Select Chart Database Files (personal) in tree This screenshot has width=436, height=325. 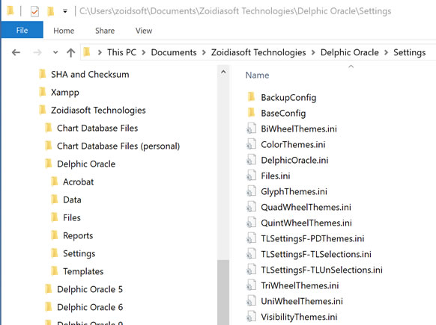coord(118,146)
